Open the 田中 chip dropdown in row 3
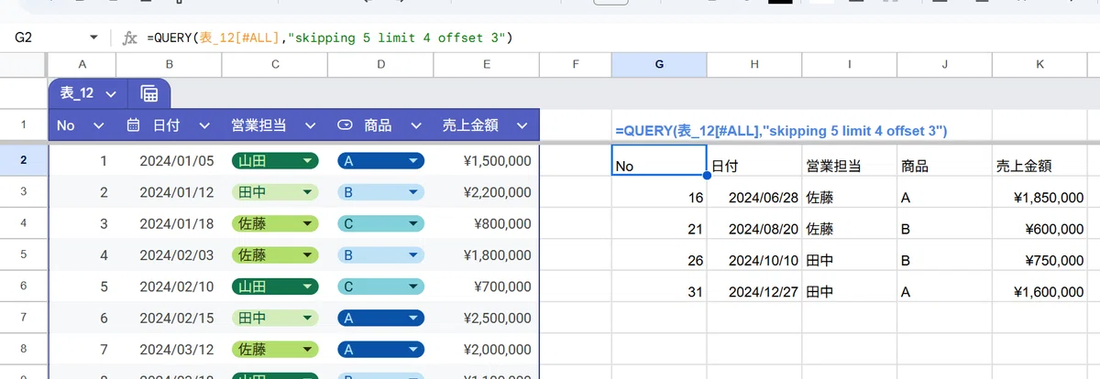 274,192
